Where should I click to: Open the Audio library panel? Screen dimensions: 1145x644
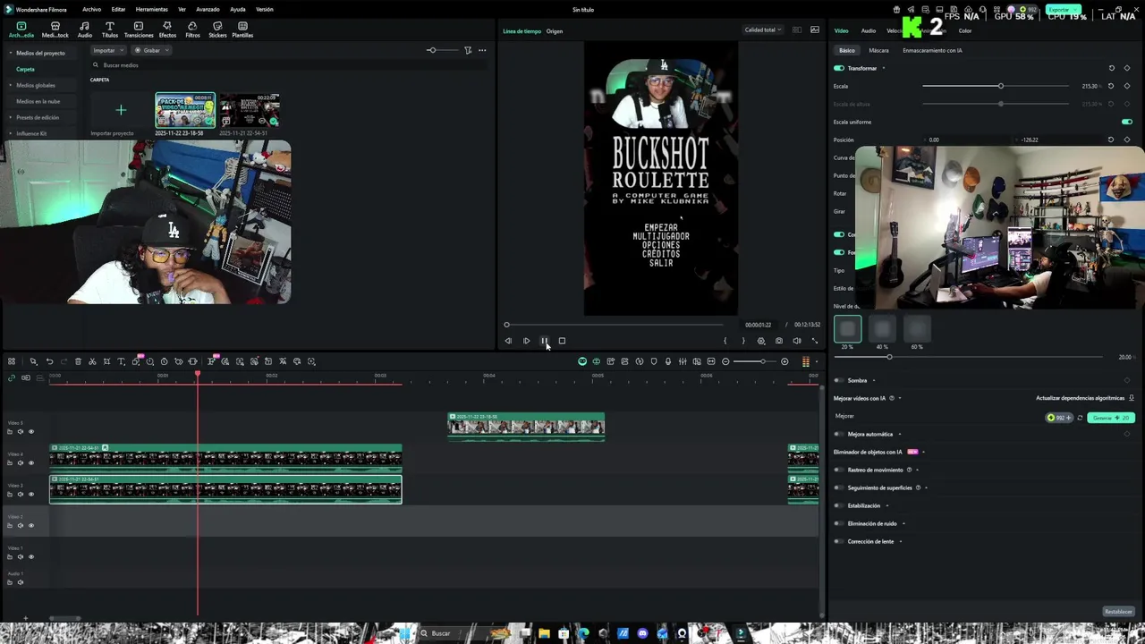(x=85, y=30)
